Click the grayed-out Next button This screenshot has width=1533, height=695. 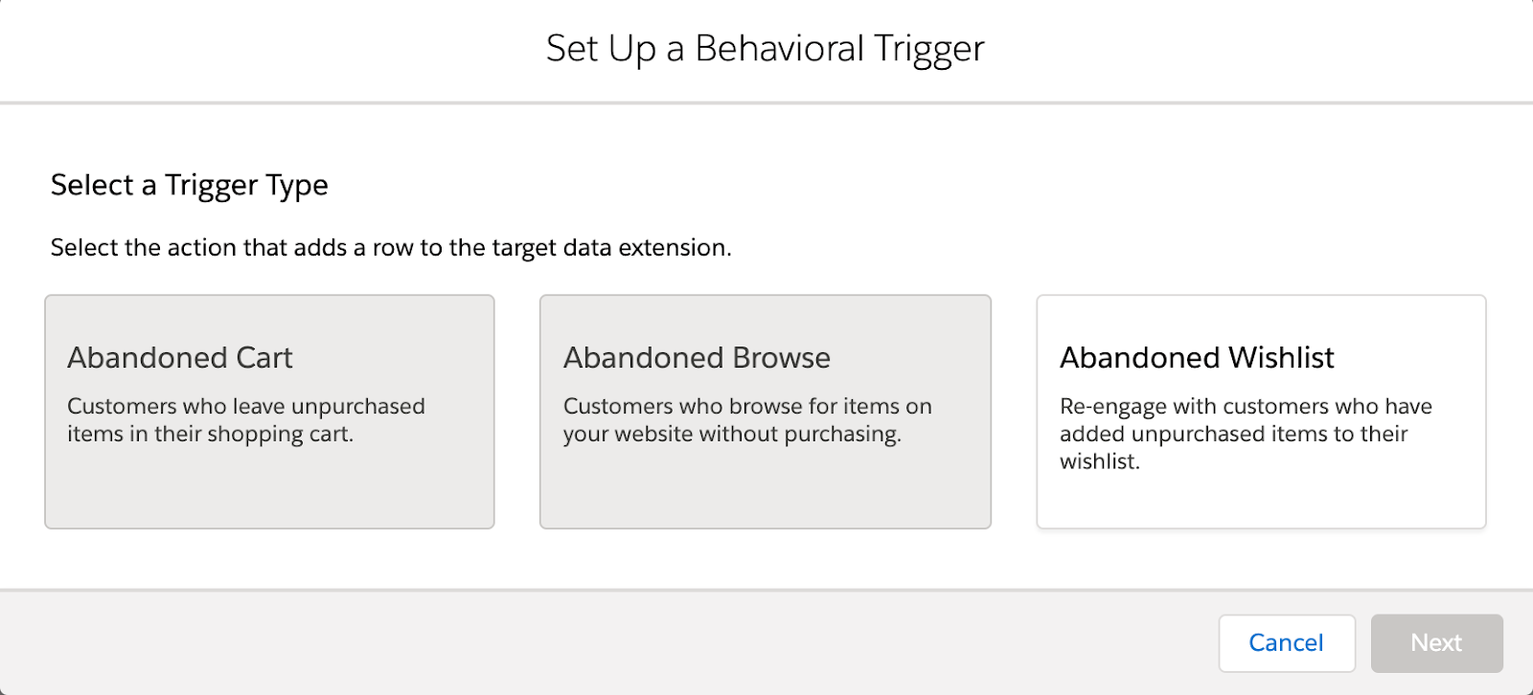click(x=1436, y=643)
